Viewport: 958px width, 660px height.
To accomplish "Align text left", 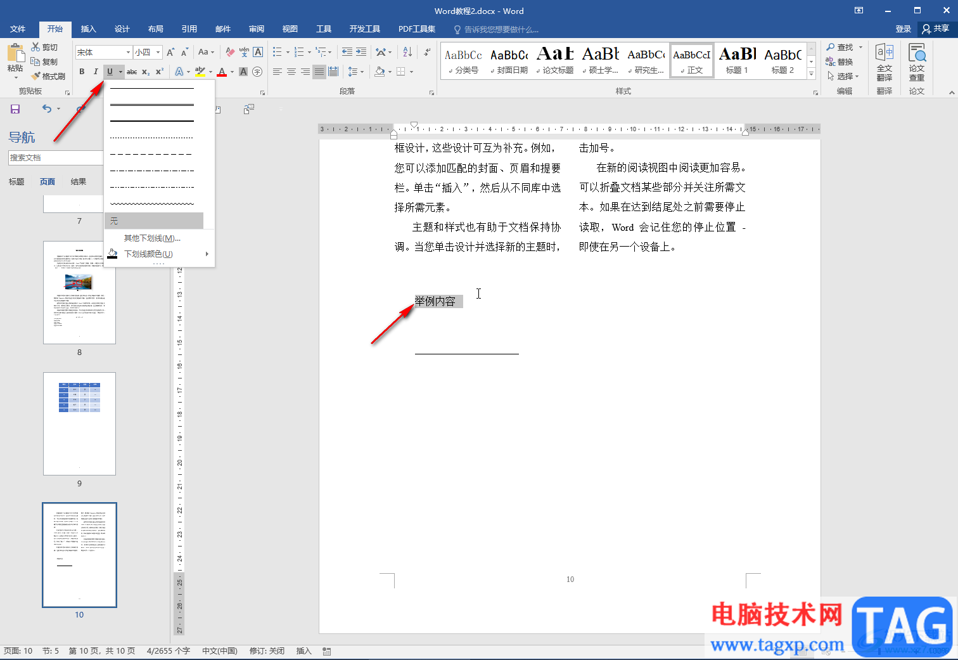I will click(278, 72).
